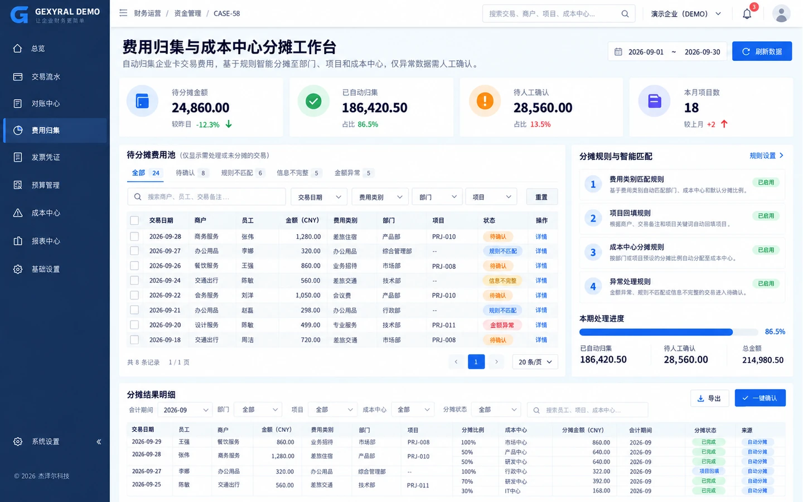Open the 系统设置 gear icon
Screen dimensions: 803x502
18,441
